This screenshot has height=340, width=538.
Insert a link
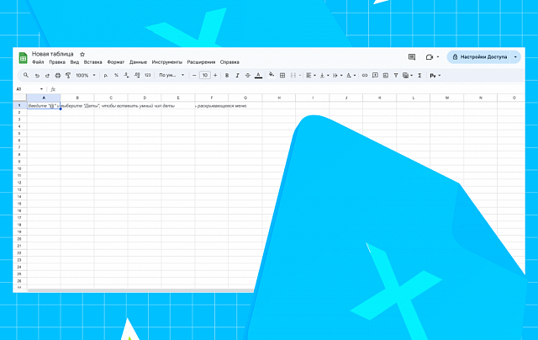(365, 76)
